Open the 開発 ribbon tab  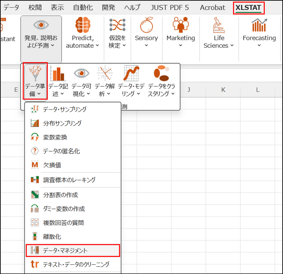108,8
